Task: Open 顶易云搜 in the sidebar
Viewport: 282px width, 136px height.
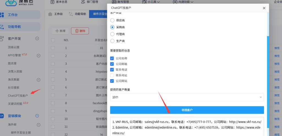Action: click(13, 47)
